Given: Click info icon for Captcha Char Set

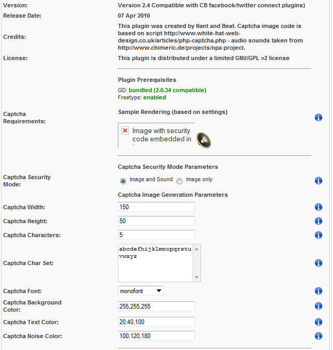Looking at the screenshot, I should pos(319,263).
